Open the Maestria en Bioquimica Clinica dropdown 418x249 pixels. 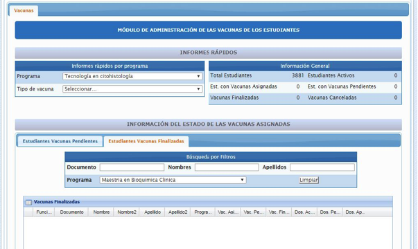(173, 180)
